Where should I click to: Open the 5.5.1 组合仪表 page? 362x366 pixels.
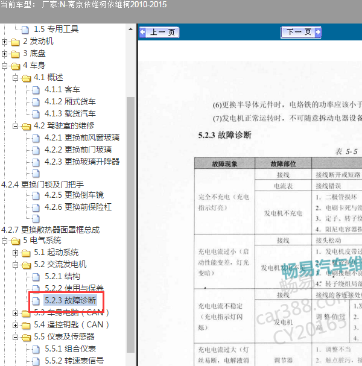coord(70,349)
